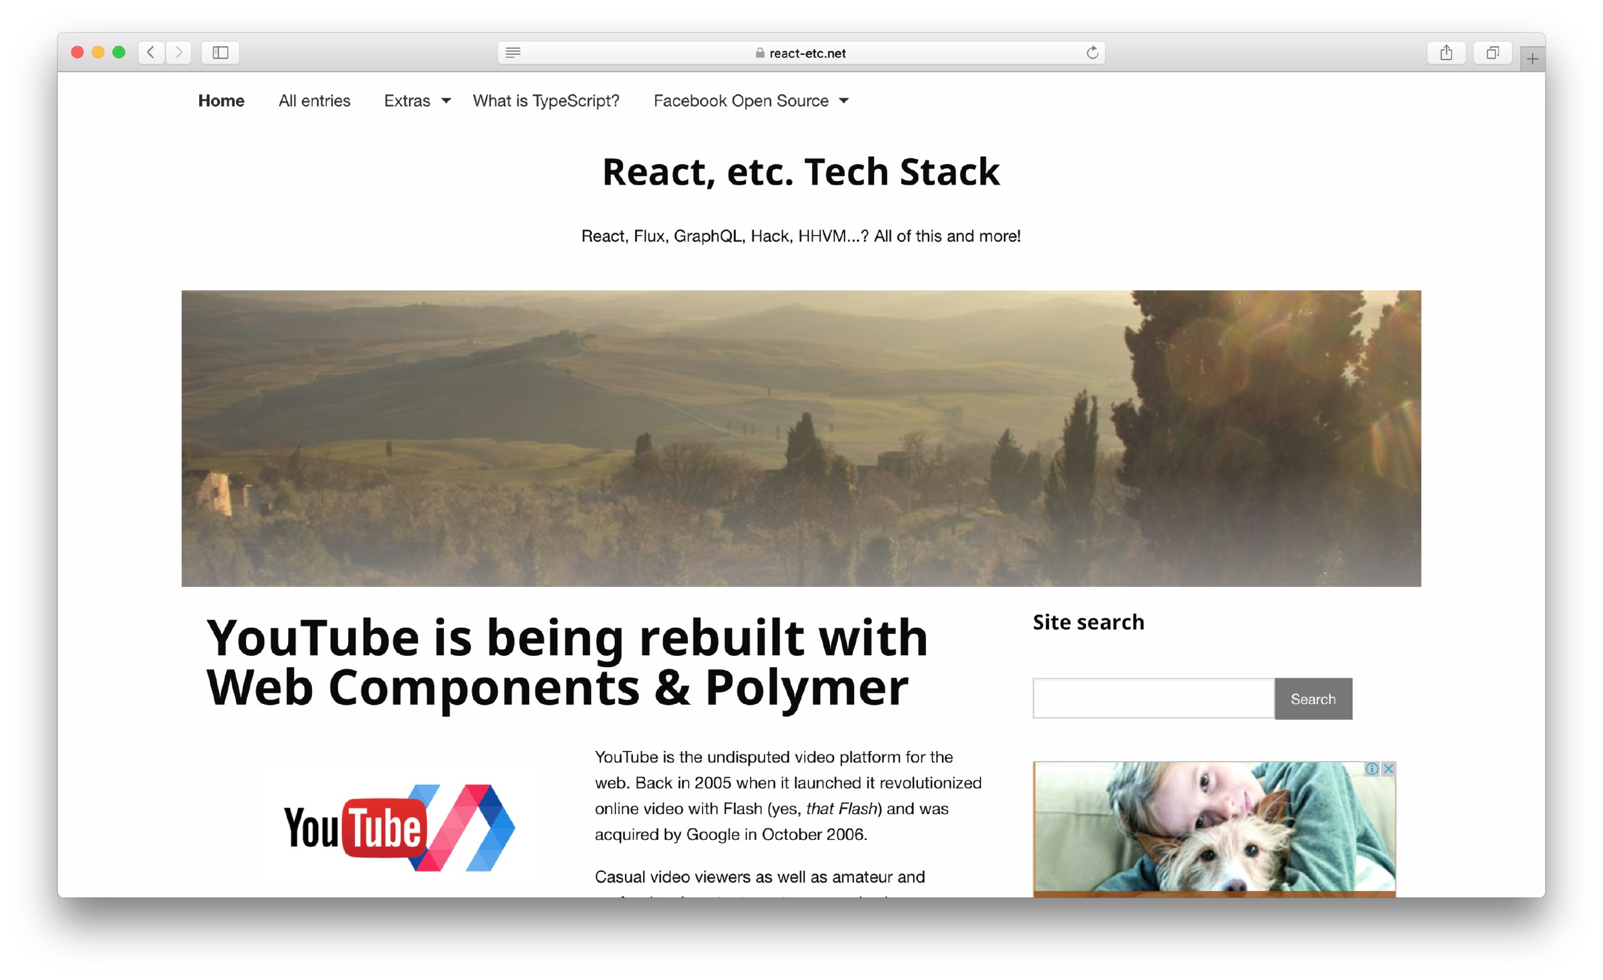Click the ad info icon
Viewport: 1603px width, 980px height.
pyautogui.click(x=1371, y=768)
